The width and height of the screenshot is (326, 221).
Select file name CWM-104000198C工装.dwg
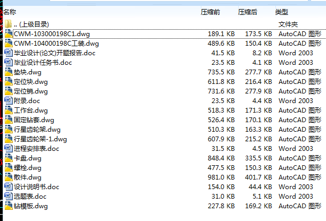click(56, 44)
